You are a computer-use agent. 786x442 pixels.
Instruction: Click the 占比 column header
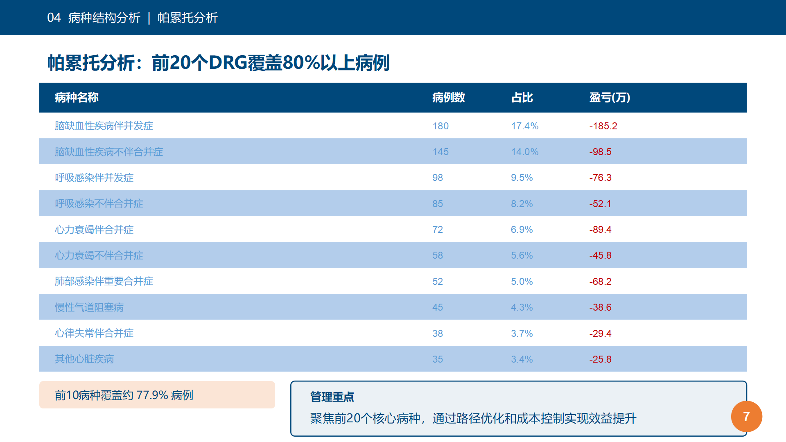(x=522, y=97)
